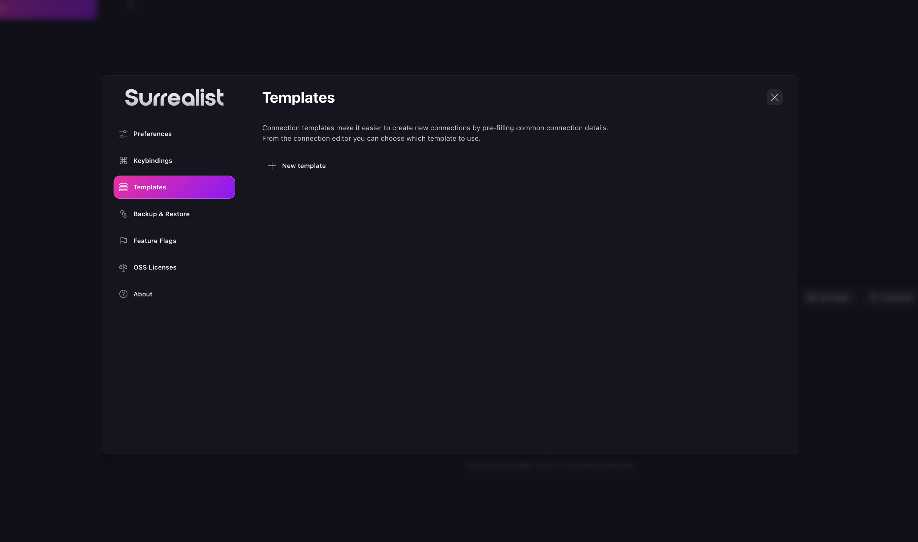View the OSS Licenses page
The image size is (918, 542).
point(155,267)
